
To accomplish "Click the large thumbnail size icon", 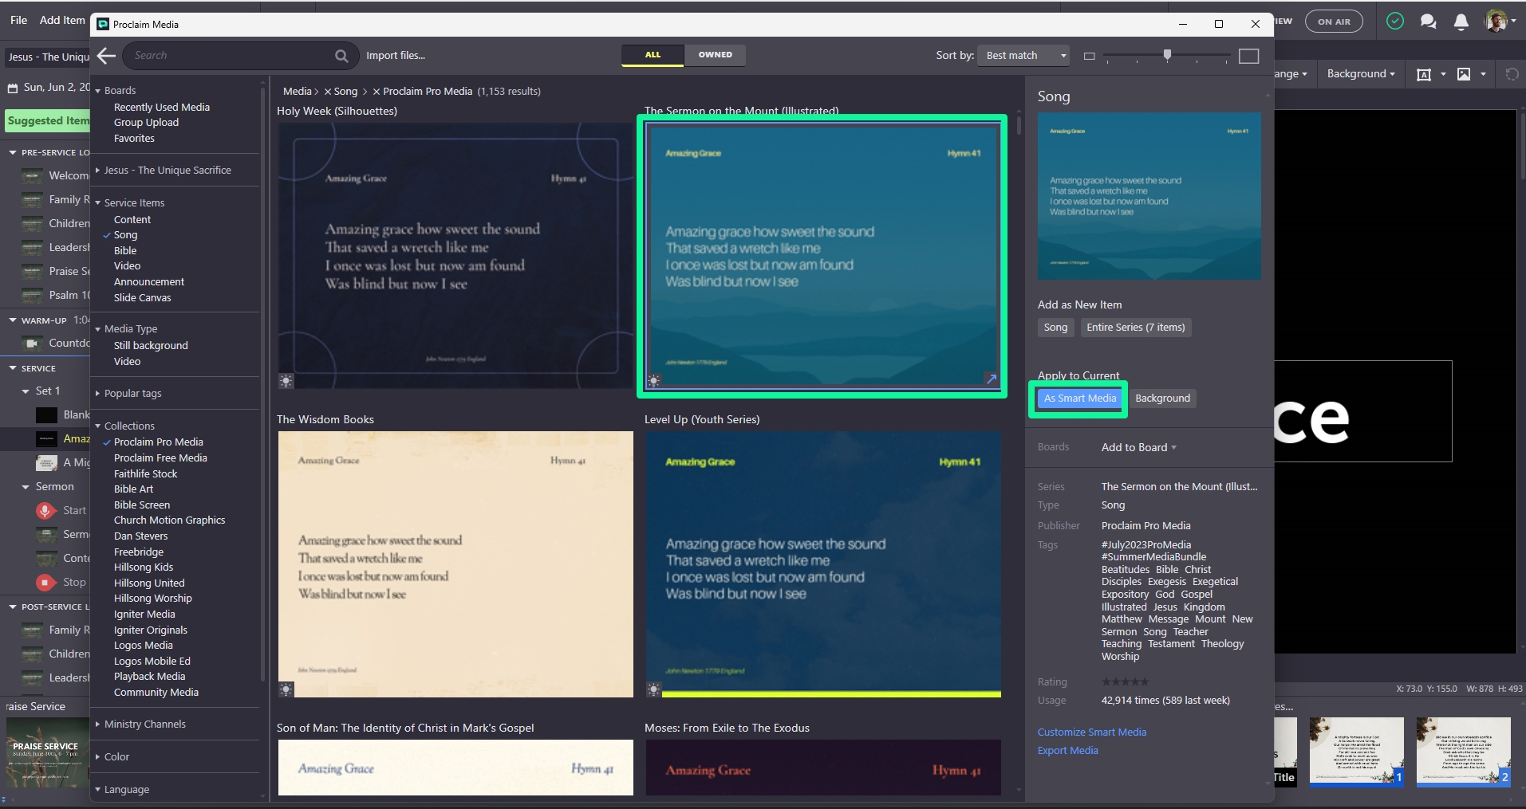I will [1248, 56].
